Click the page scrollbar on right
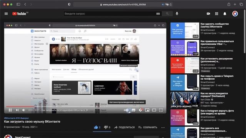This screenshot has height=138, width=246. coord(245,31)
